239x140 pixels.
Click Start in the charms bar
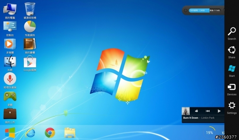click(x=232, y=71)
